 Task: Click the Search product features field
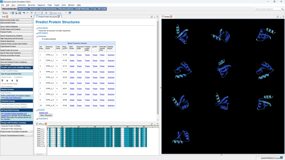[x=264, y=9]
